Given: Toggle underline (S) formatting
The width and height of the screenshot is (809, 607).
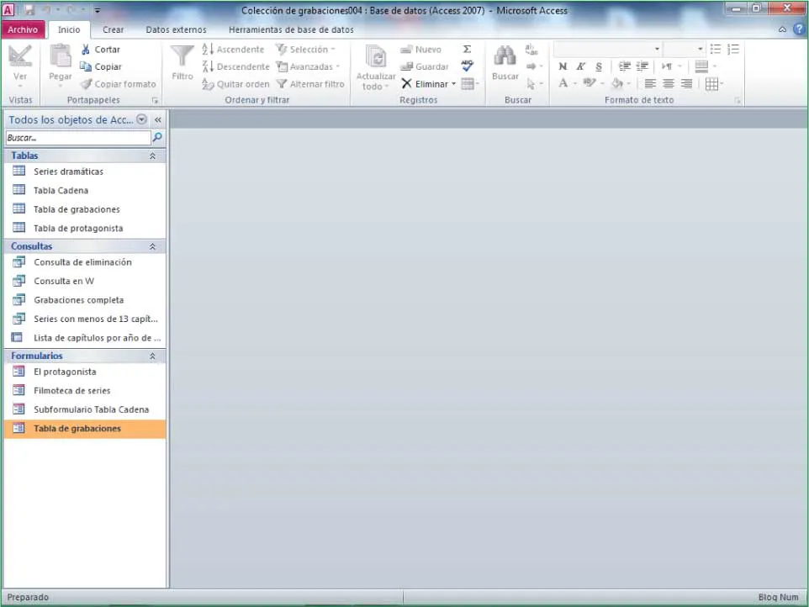Looking at the screenshot, I should pyautogui.click(x=598, y=66).
